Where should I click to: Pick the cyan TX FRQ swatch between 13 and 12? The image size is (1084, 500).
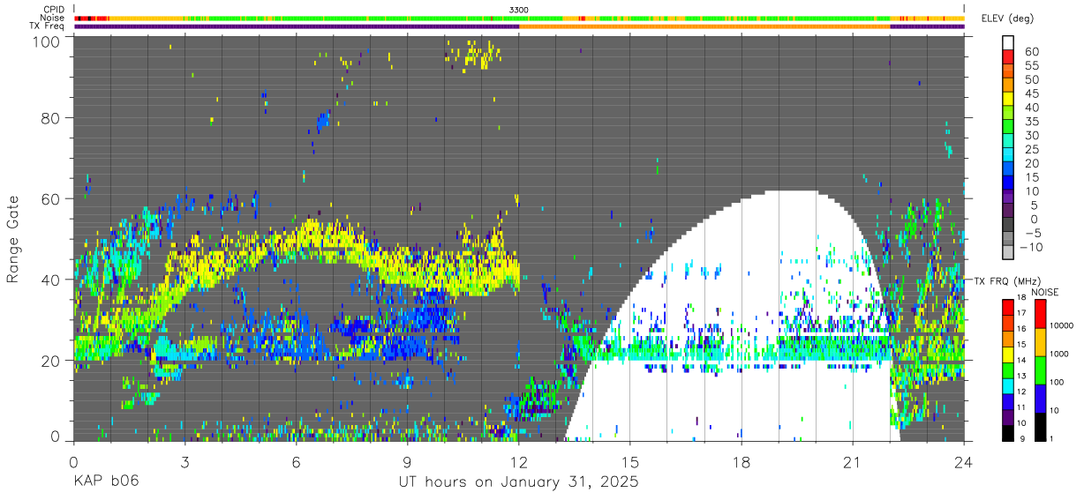(x=1008, y=386)
